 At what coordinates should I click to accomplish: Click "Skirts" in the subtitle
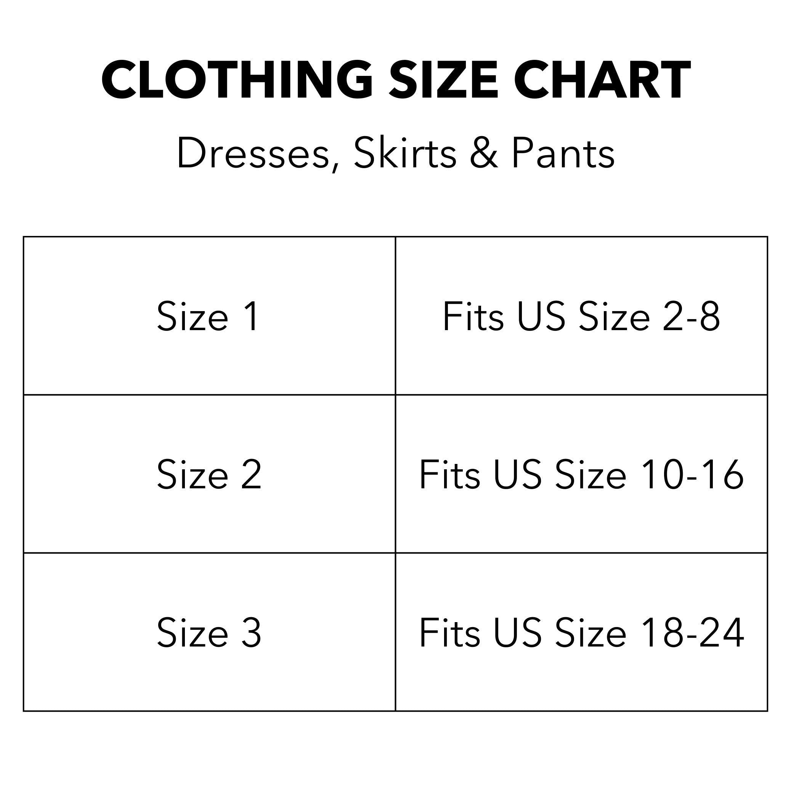point(404,154)
